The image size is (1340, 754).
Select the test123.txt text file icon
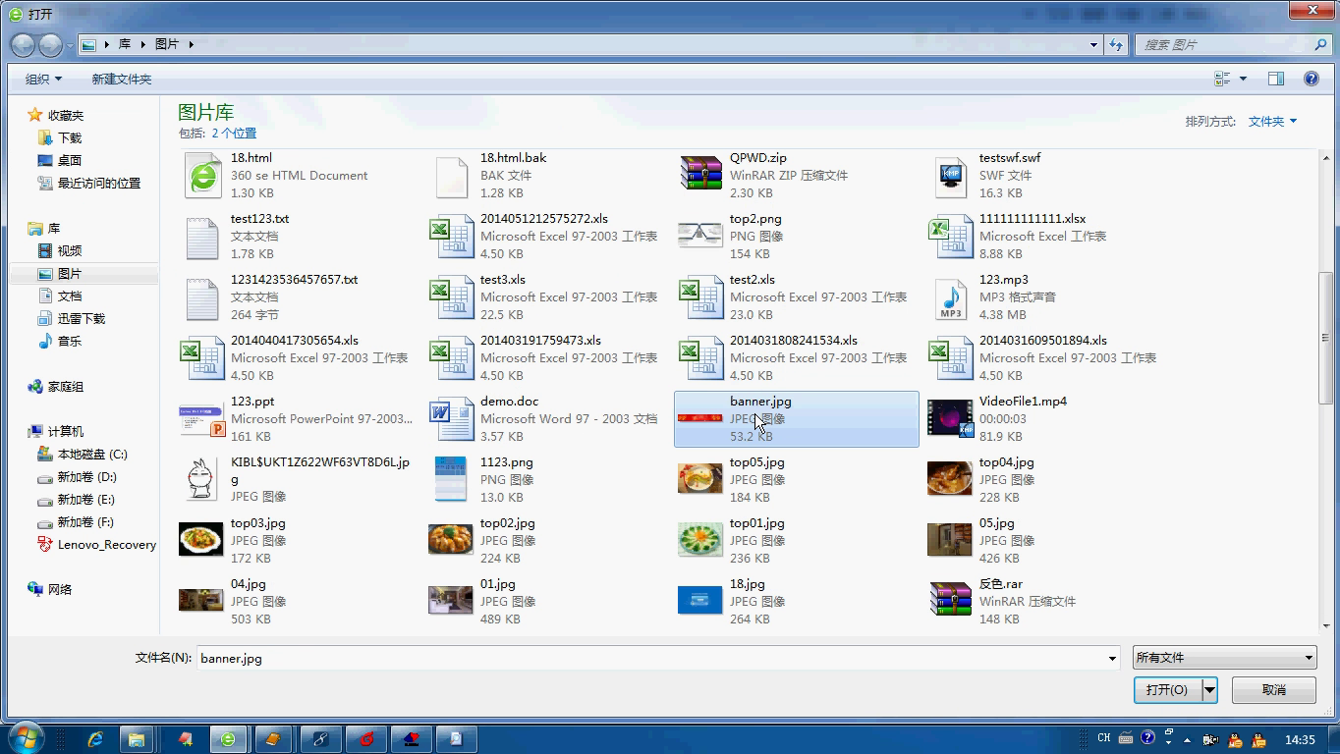point(203,238)
